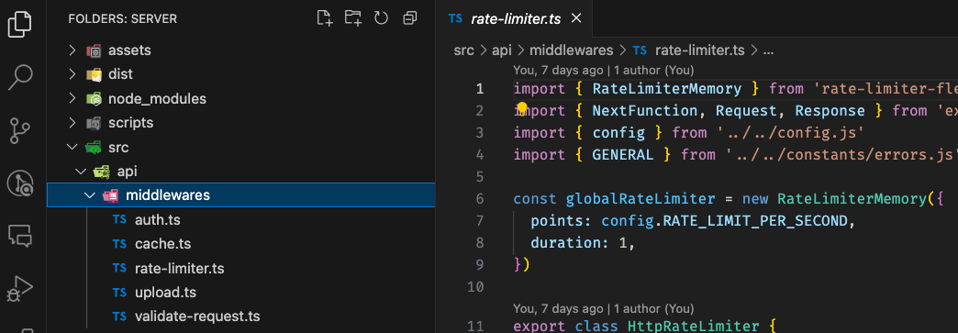Click the FOLDERS: SERVER section header
Screen dimensions: 958x333
click(122, 19)
